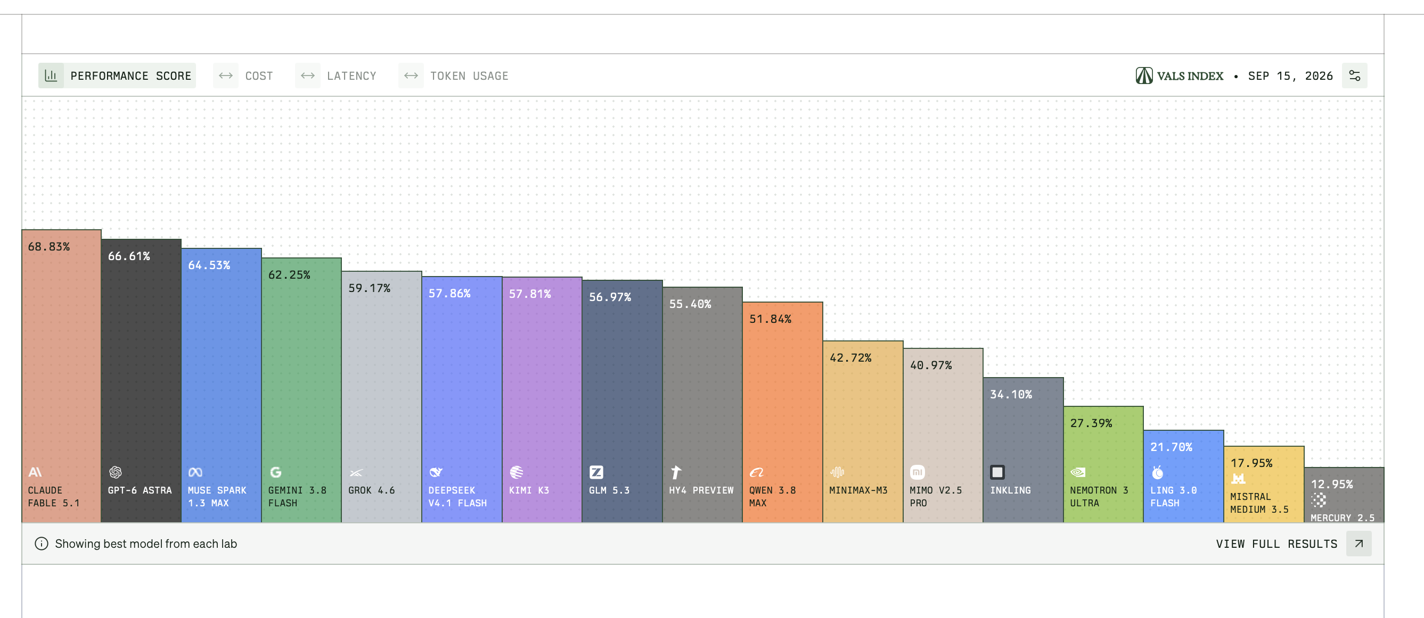
Task: Click the arrow icon beside View Full Results
Action: click(1359, 544)
